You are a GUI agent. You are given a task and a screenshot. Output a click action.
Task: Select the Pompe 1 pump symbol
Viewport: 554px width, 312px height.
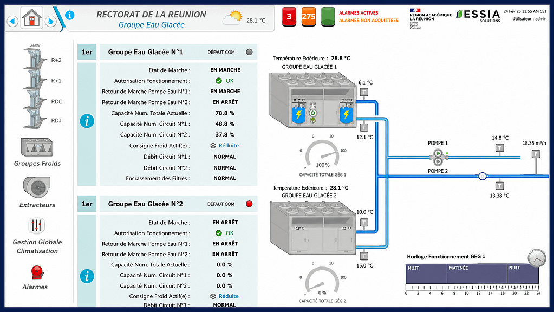(x=438, y=153)
